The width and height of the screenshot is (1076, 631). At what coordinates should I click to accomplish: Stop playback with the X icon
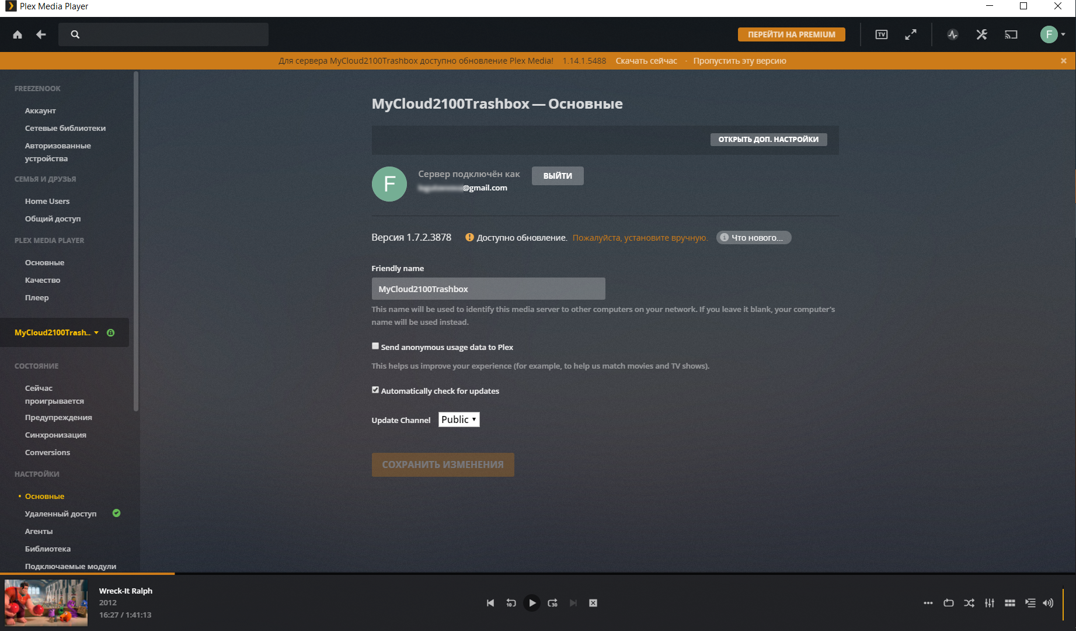[593, 603]
